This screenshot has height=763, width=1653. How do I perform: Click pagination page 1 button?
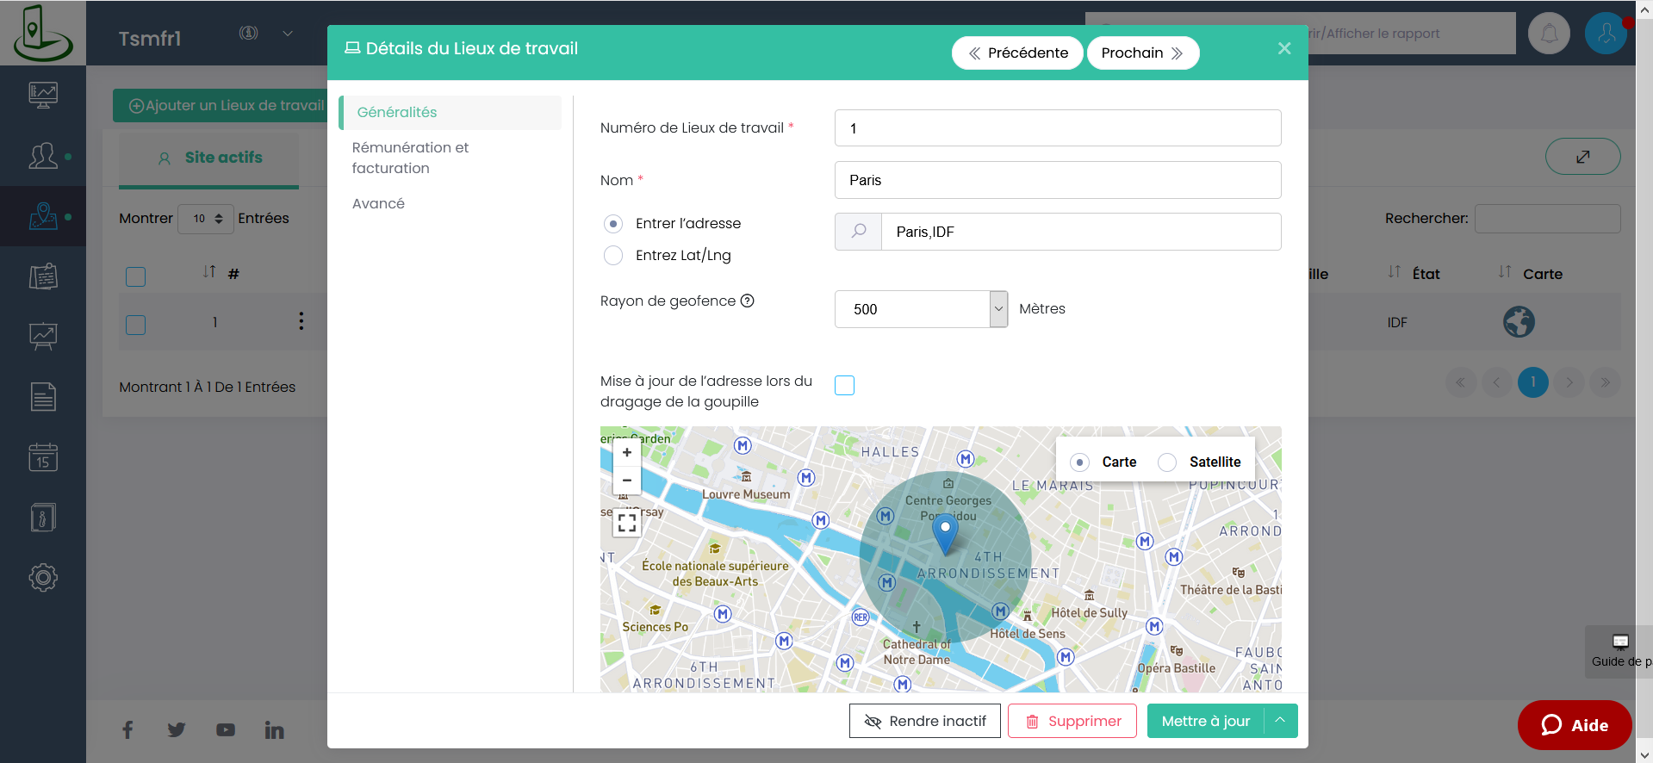[x=1533, y=382]
